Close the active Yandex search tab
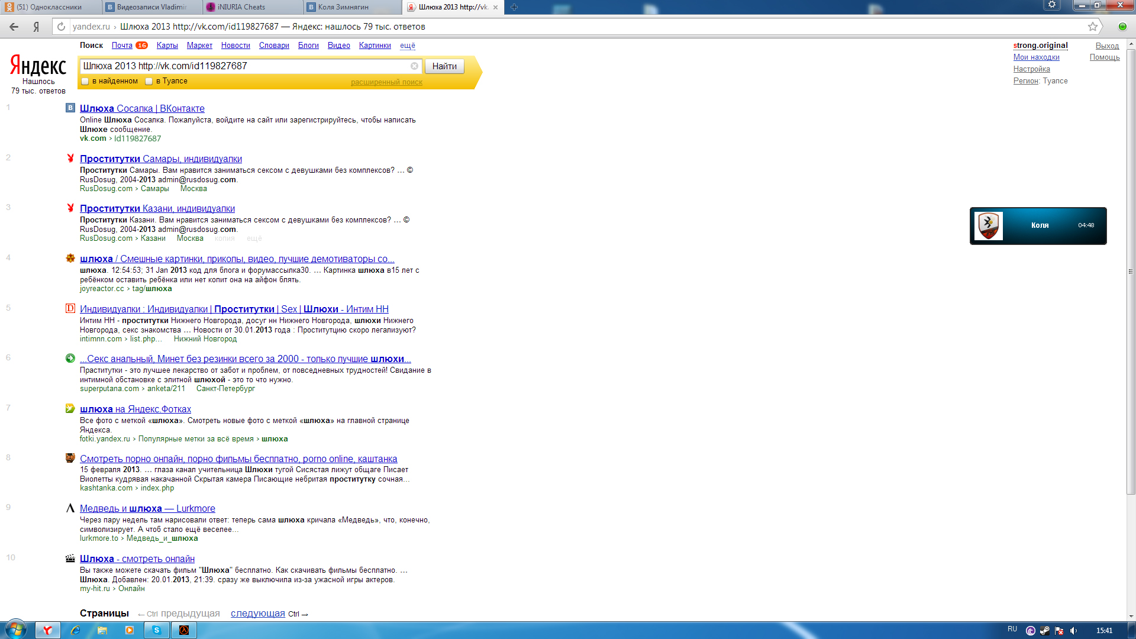Viewport: 1136px width, 639px height. (x=496, y=7)
